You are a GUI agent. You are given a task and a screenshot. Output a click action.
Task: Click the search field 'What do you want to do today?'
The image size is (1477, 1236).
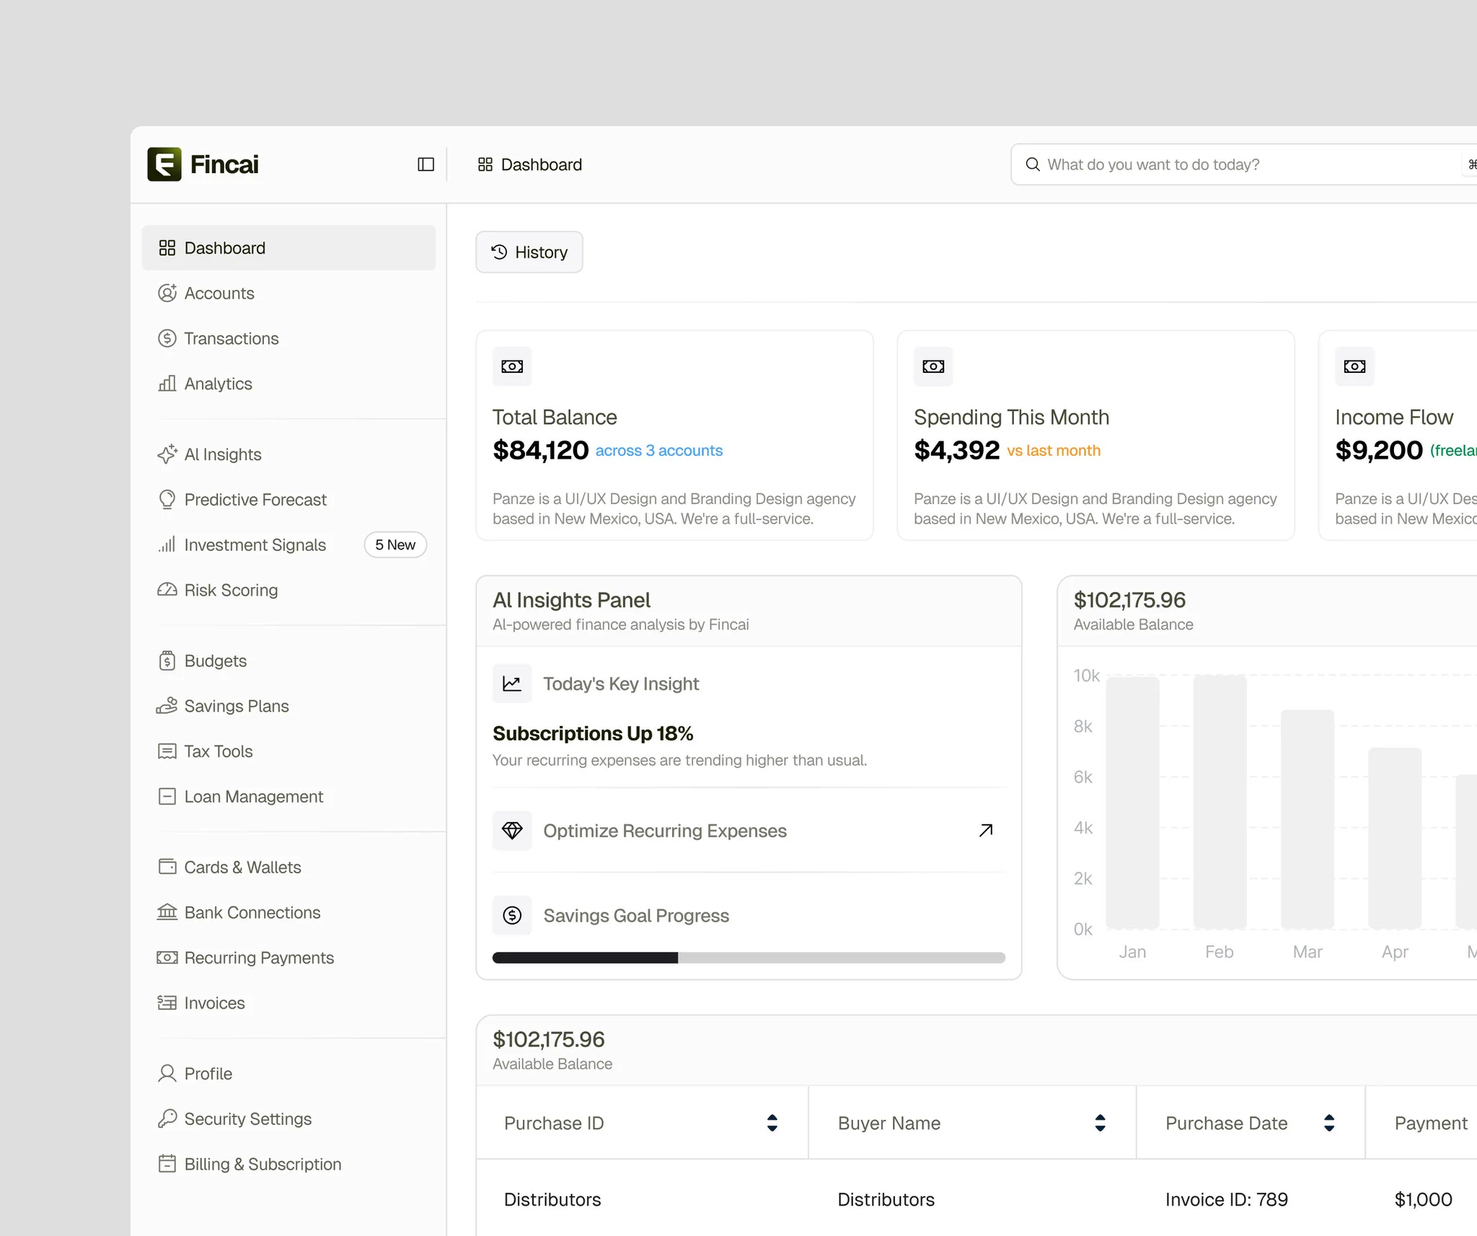(1244, 164)
